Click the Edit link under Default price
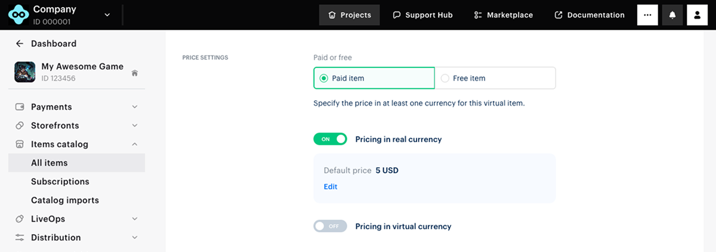The image size is (716, 252). [331, 186]
